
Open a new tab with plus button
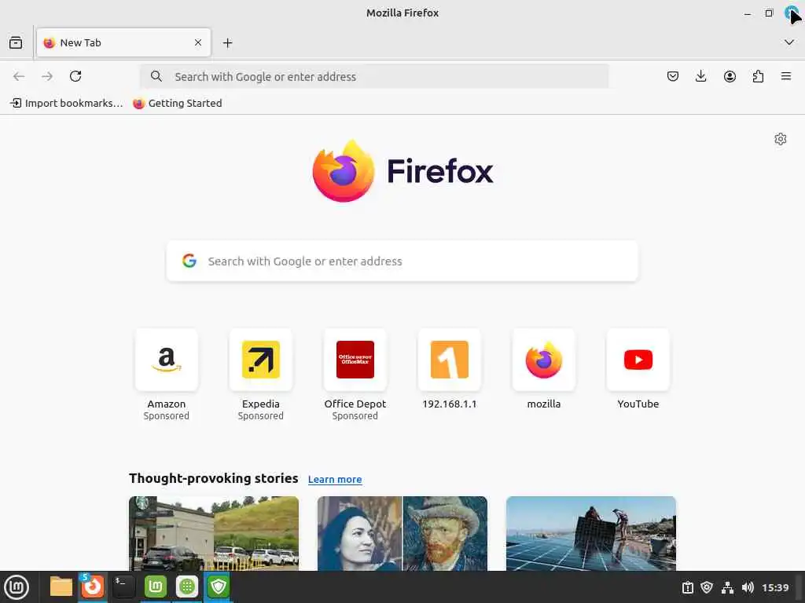tap(227, 43)
